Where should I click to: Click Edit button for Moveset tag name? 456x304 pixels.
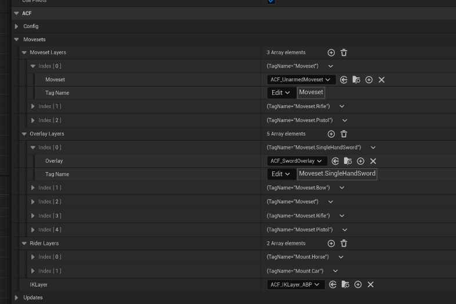tap(281, 92)
